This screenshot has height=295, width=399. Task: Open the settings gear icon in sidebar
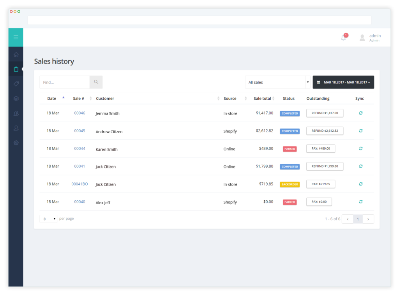tap(16, 143)
